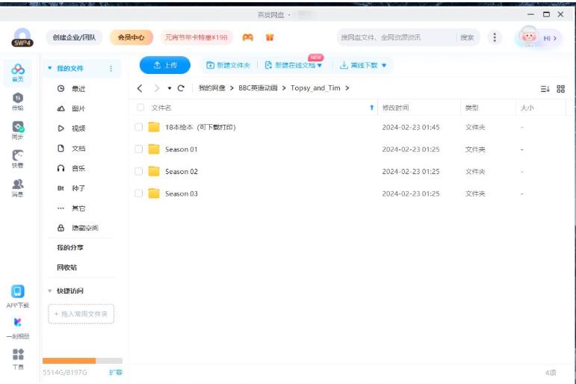Open the Season 01 folder icon

click(x=154, y=149)
